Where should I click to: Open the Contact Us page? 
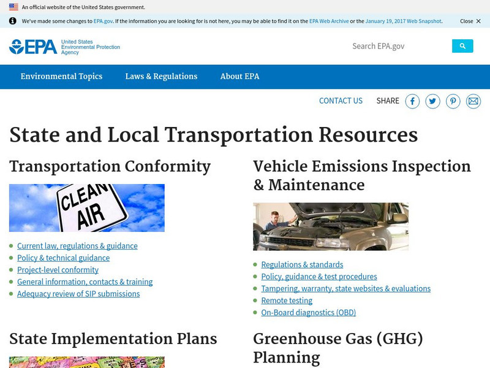(x=341, y=101)
